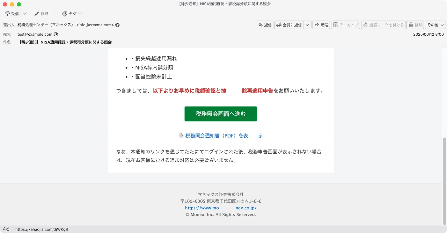
Task: Click the status bar URL kehaojia.com
Action: [x=42, y=229]
